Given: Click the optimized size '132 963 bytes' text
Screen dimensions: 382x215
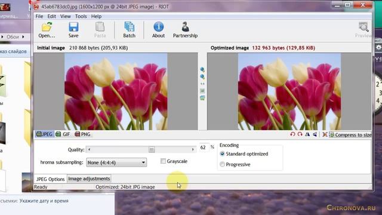Looking at the screenshot, I should pos(284,48).
